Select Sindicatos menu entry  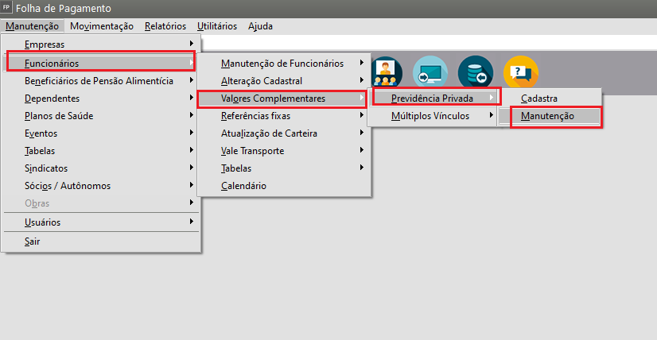pos(101,168)
